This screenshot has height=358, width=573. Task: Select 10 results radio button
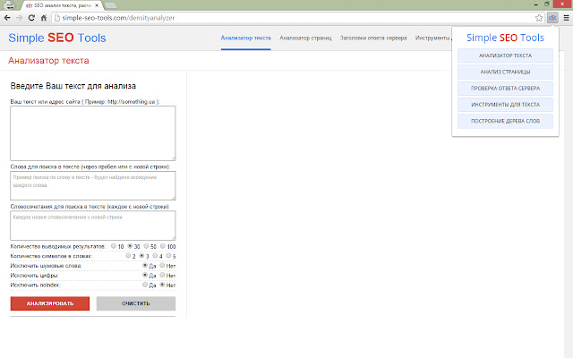[x=114, y=246]
